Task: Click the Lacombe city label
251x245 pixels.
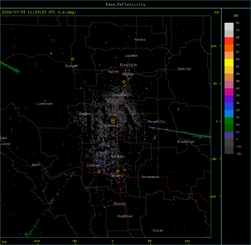Action: click(x=131, y=56)
